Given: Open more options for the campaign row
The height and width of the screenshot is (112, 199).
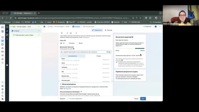Looking at the screenshot, I should 39,27.
